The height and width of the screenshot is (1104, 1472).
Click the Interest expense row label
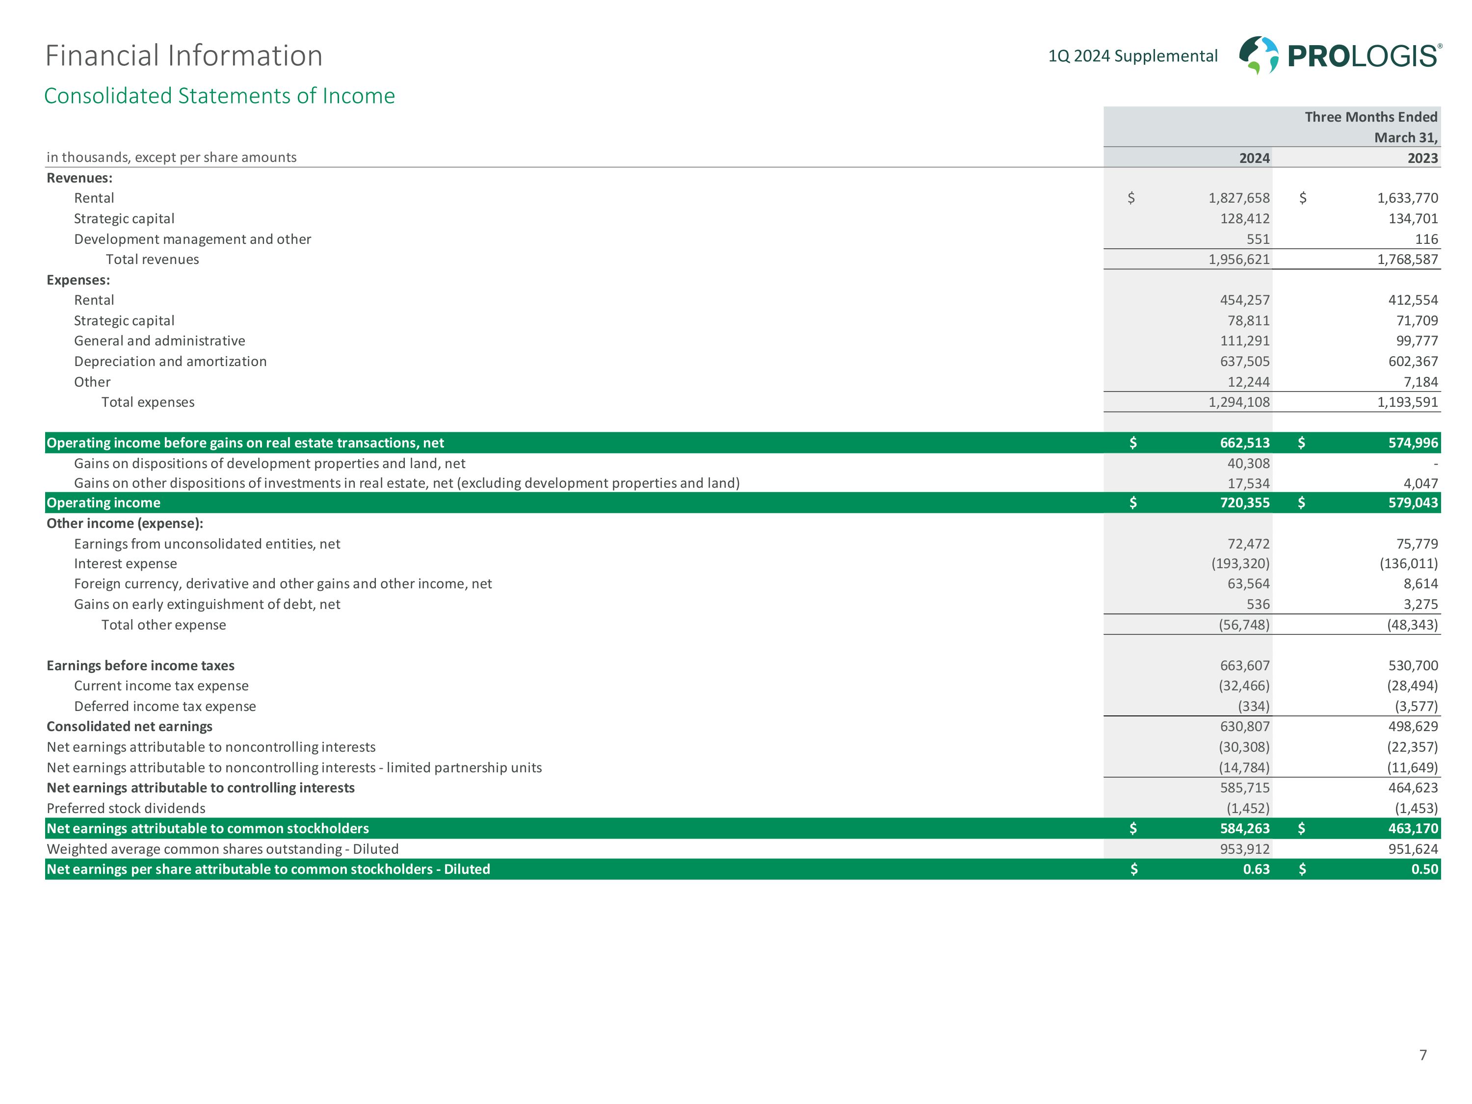coord(125,564)
